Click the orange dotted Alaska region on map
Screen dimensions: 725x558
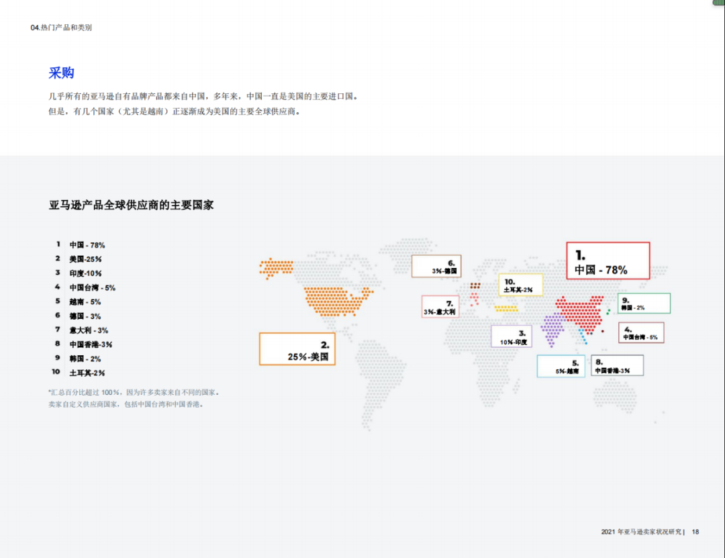click(275, 267)
